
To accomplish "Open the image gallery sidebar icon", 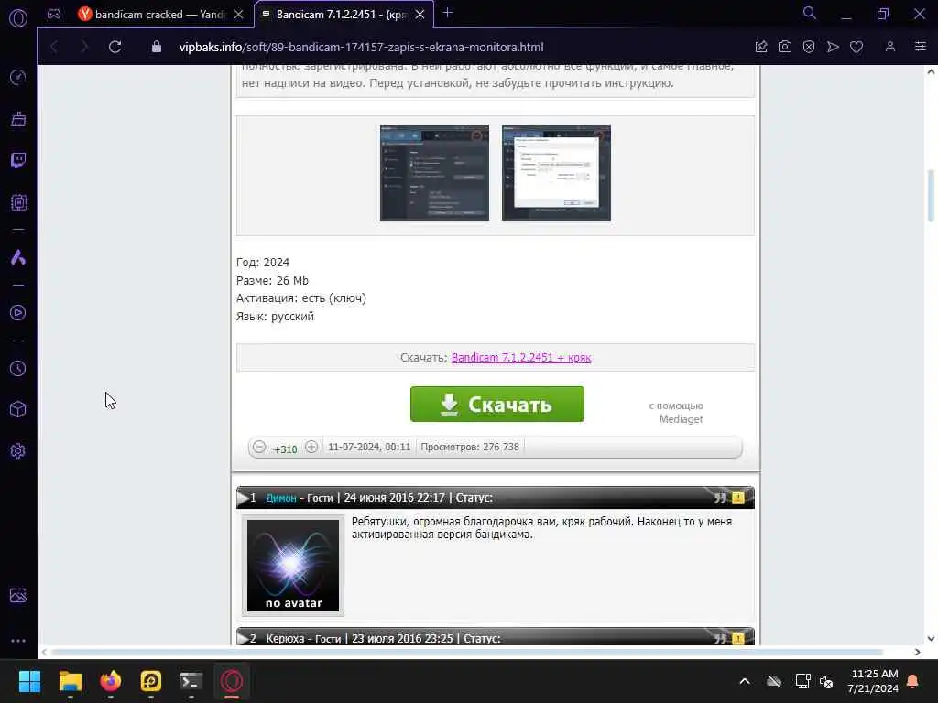I will [18, 595].
